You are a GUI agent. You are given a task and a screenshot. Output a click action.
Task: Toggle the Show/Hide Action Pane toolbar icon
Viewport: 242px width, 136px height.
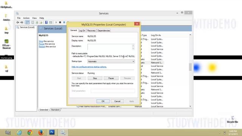[50, 23]
